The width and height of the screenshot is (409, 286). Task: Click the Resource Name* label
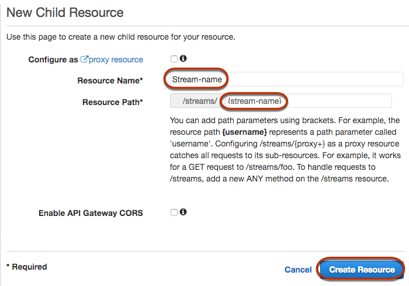[110, 80]
